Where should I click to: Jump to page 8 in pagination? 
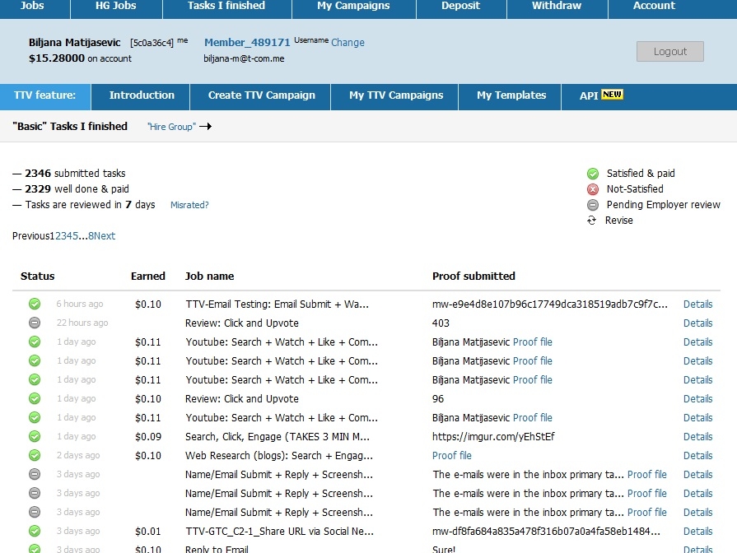click(x=91, y=236)
